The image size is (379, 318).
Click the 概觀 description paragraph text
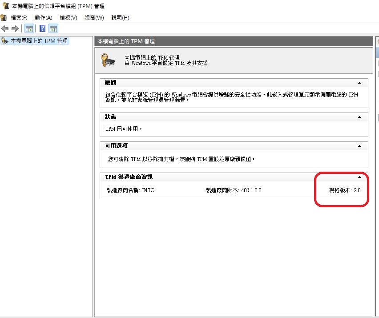232,97
